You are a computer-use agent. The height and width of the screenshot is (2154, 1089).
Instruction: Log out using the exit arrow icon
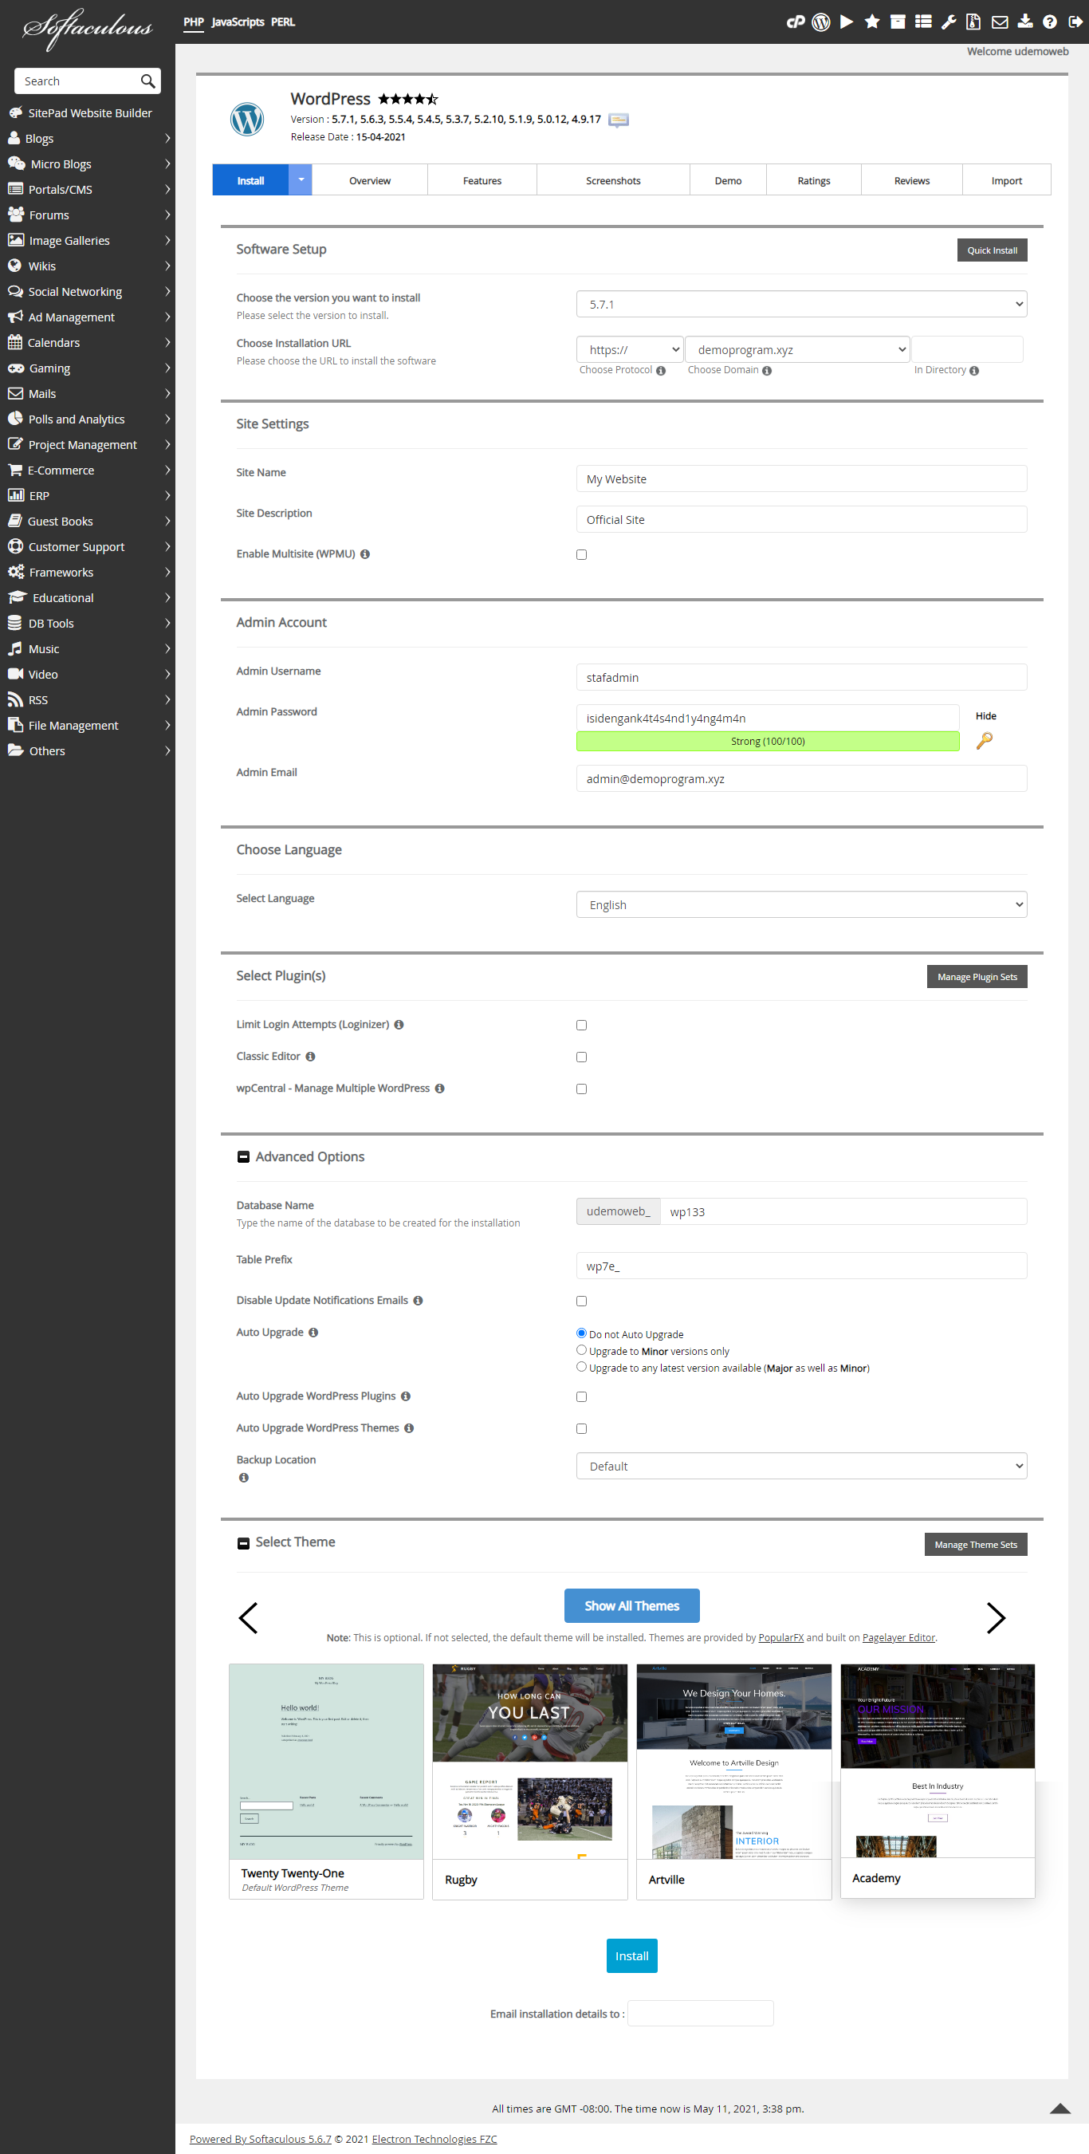tap(1075, 22)
